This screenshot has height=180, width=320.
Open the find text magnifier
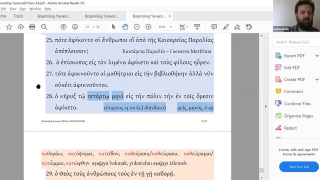[44, 27]
